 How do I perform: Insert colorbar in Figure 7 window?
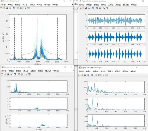(97, 8)
